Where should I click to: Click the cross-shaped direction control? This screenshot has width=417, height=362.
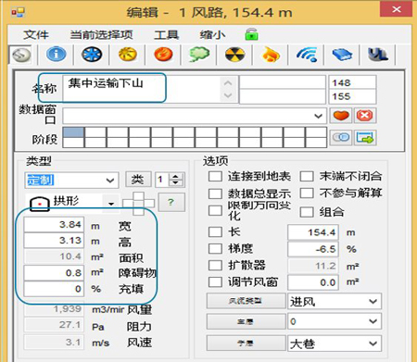[x=138, y=203]
